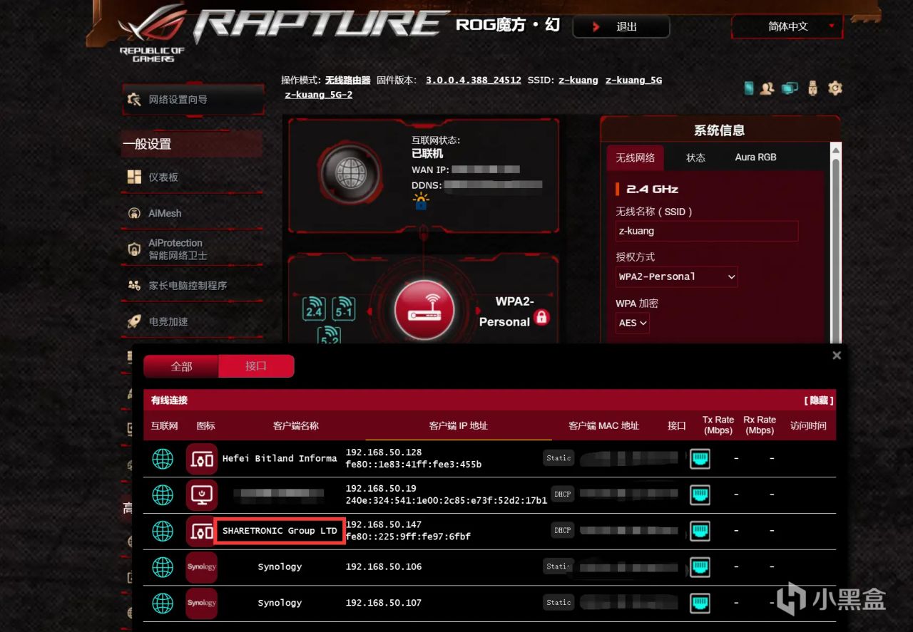Click the Hefei Bitland Informa client name
Screen dimensions: 913x632
280,458
